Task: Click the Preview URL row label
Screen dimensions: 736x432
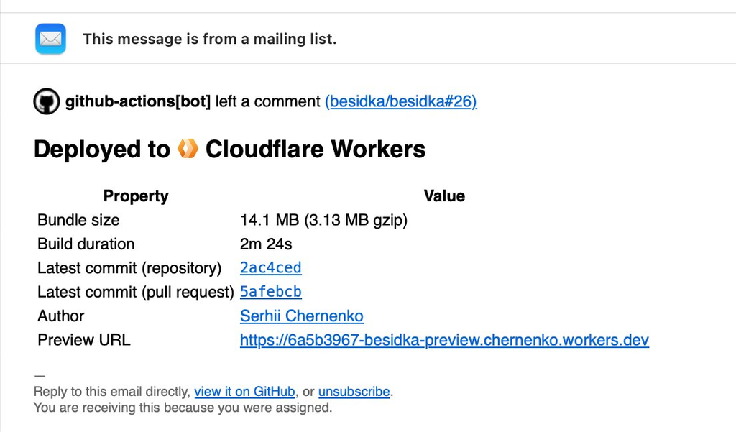Action: [84, 339]
